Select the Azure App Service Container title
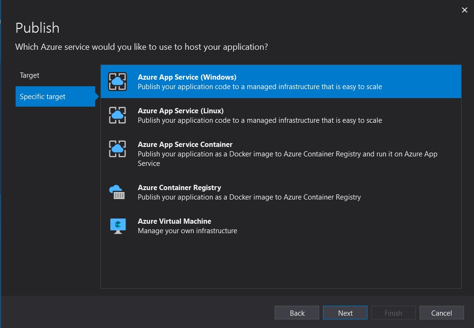 [x=185, y=145]
